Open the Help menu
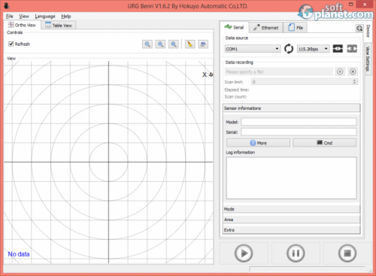376x276 pixels. pos(66,17)
